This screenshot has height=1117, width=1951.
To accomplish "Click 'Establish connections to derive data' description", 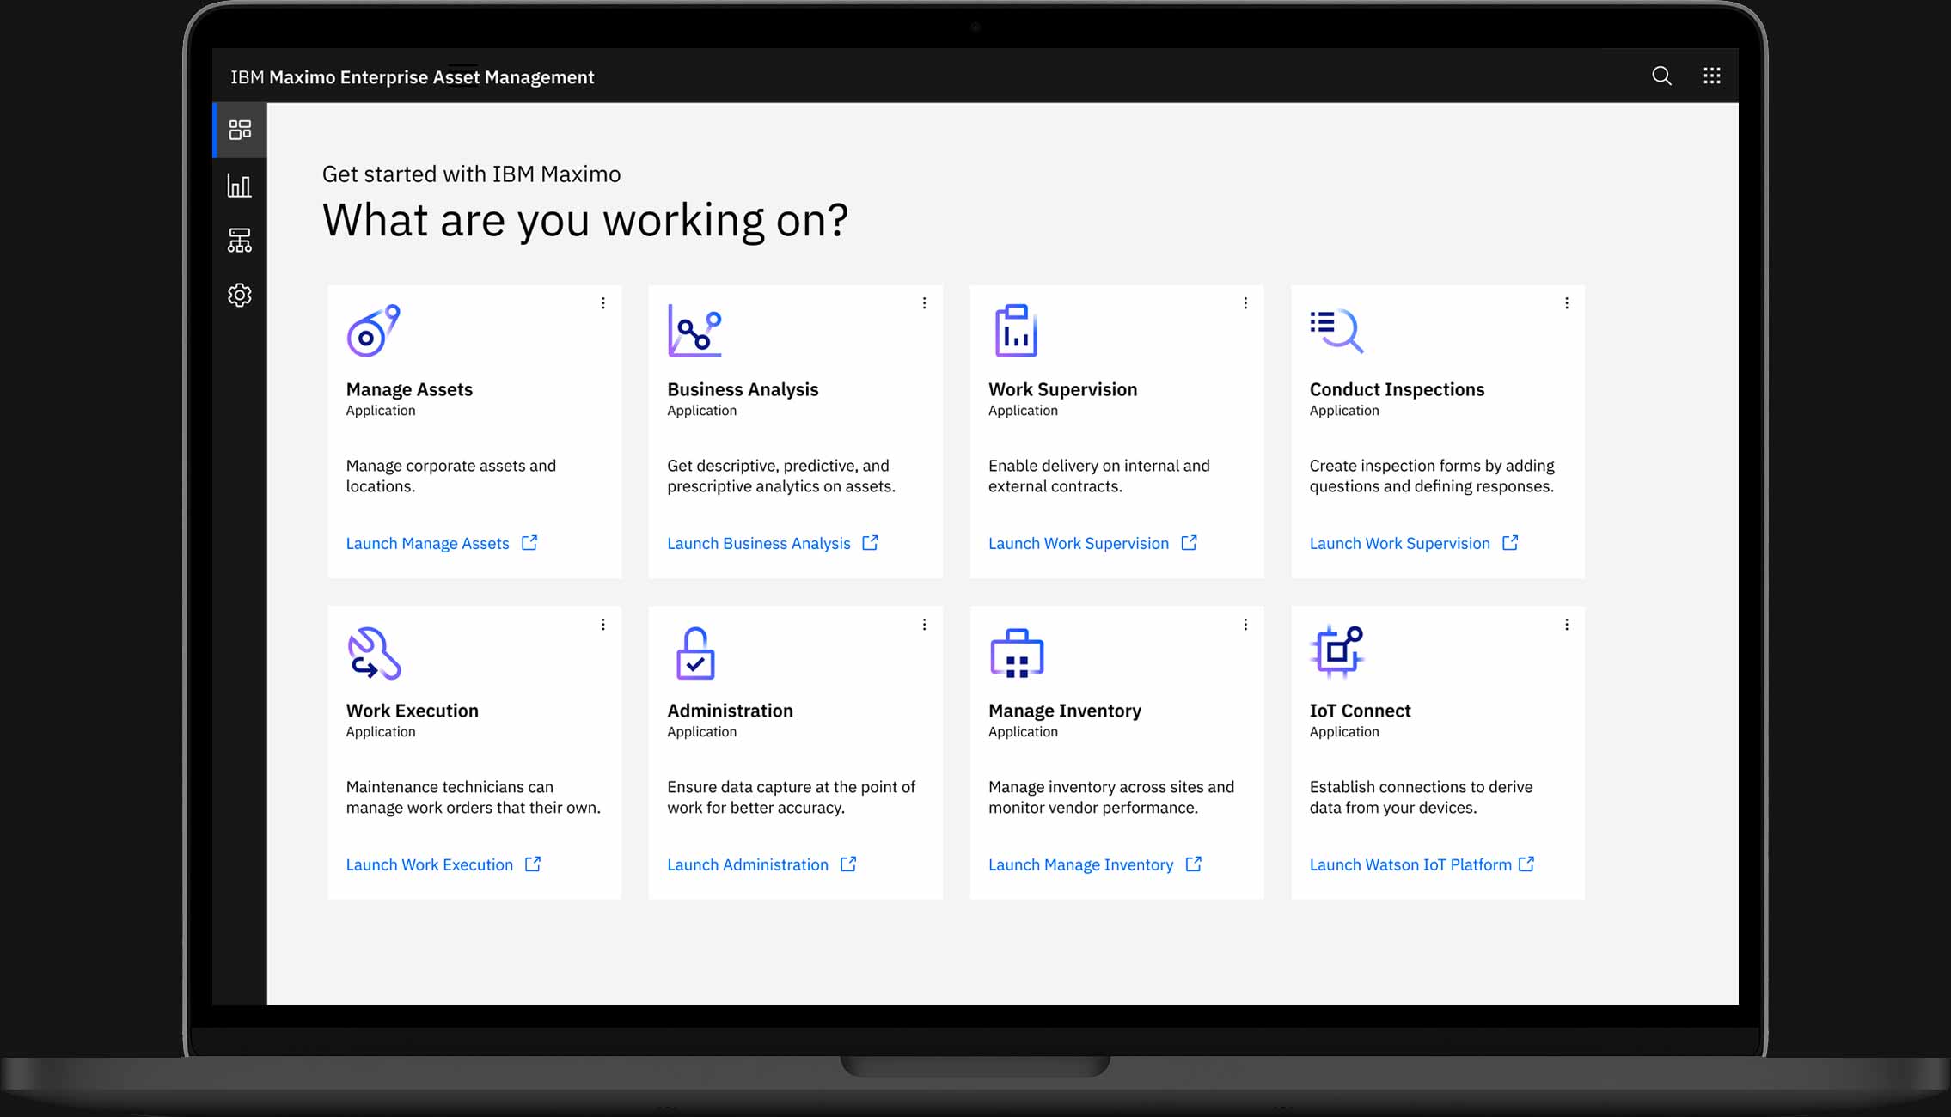I will coord(1421,797).
